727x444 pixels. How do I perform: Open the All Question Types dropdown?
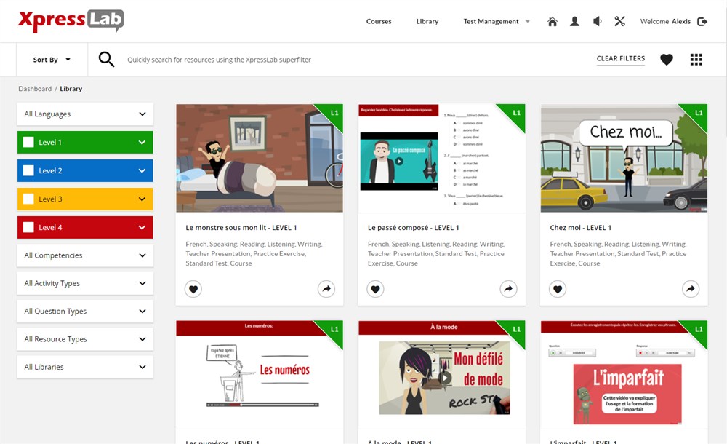pyautogui.click(x=85, y=312)
